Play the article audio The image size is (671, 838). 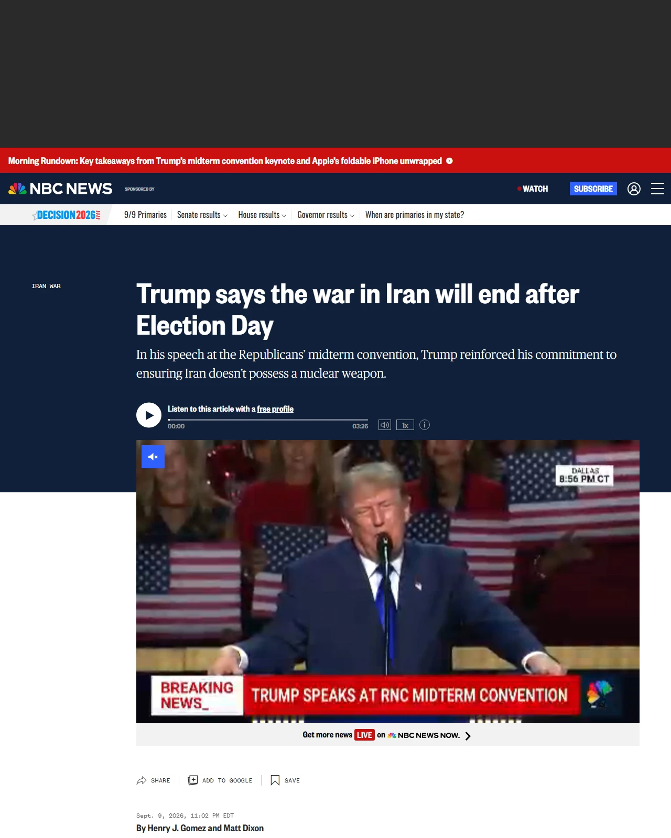point(149,415)
